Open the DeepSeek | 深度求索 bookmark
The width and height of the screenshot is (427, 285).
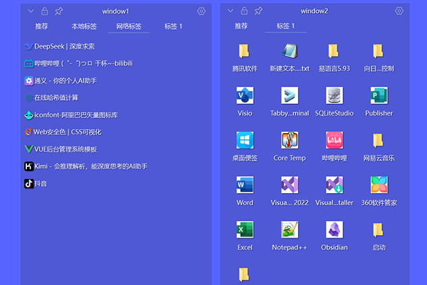click(x=64, y=47)
